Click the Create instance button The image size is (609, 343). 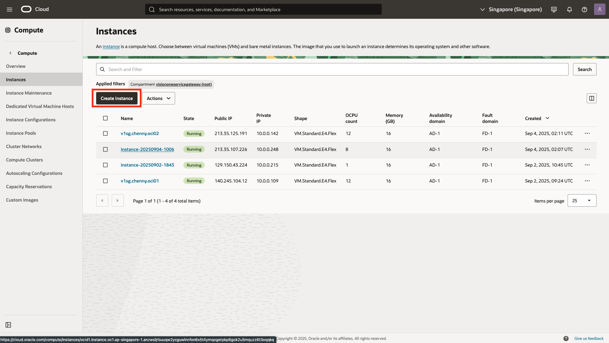(x=117, y=98)
